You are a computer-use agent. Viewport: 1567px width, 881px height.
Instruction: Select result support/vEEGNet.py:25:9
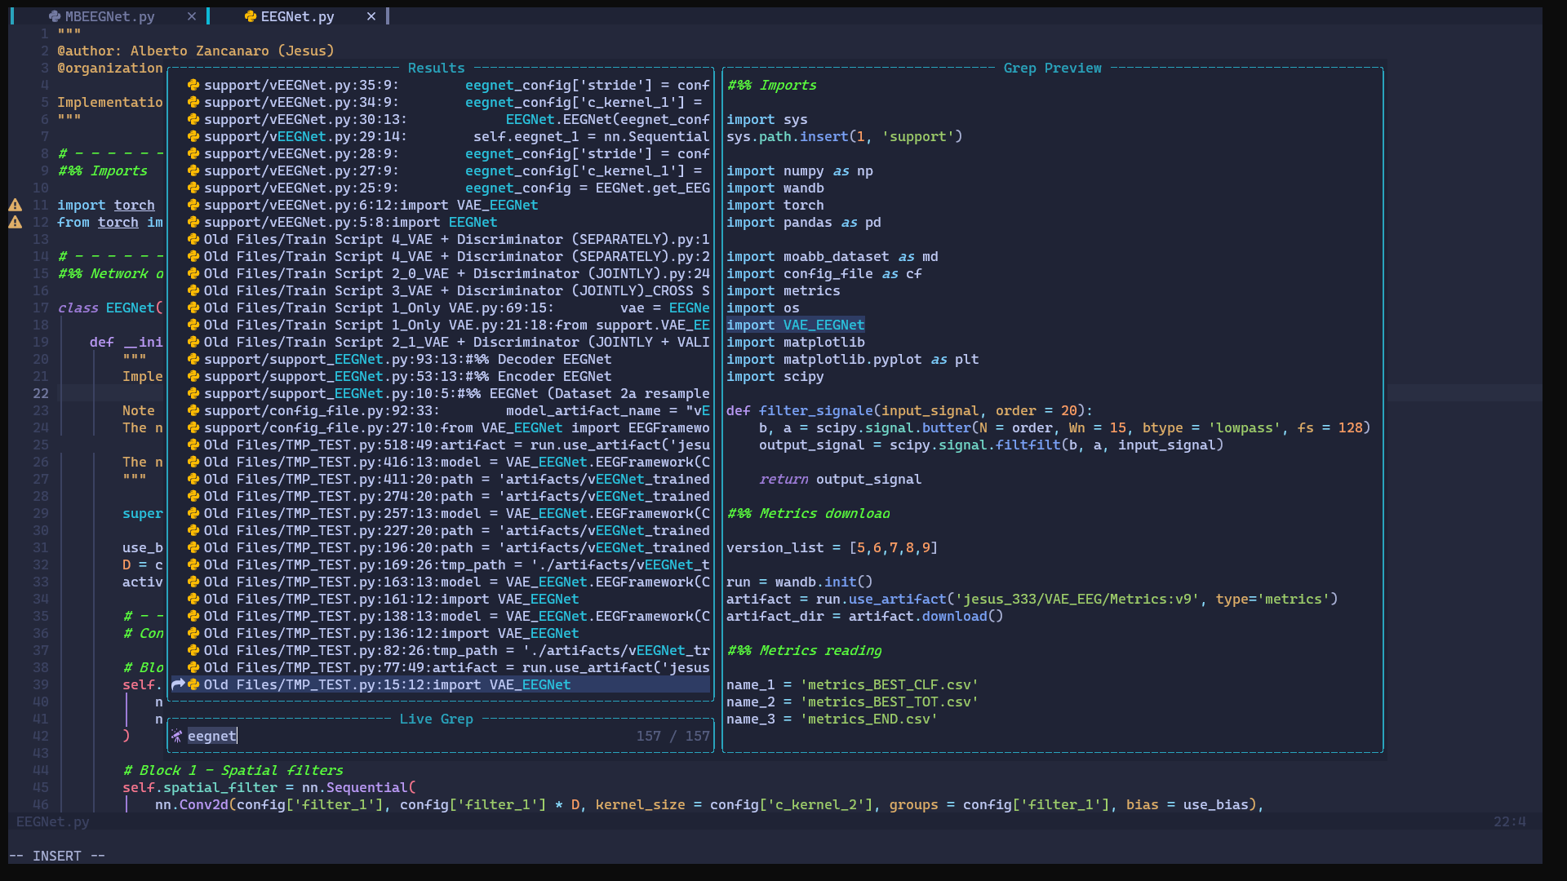click(441, 188)
